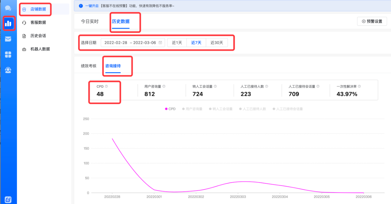Viewport: 391px width, 204px height.
Task: Open the chat messages sidebar icon
Action: click(x=8, y=9)
